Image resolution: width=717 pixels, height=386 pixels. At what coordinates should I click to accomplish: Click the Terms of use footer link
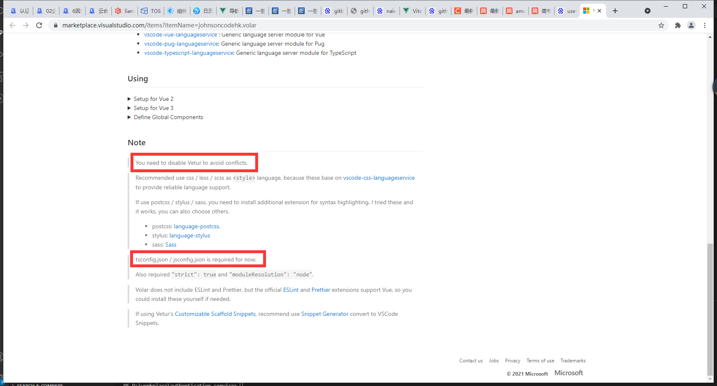pyautogui.click(x=540, y=361)
